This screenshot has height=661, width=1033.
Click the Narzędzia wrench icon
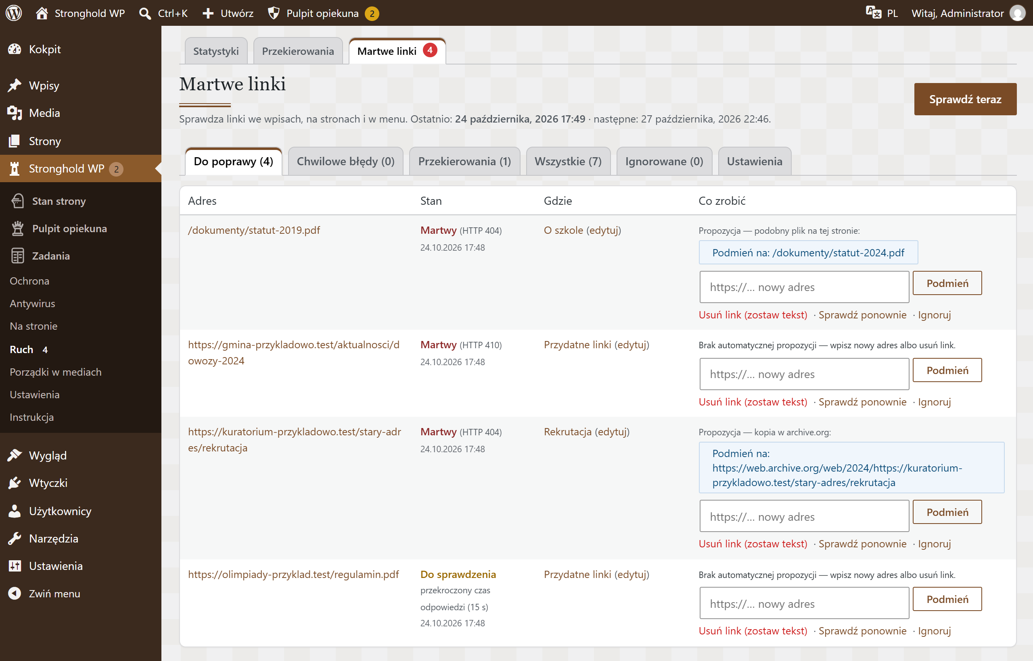[x=15, y=538]
